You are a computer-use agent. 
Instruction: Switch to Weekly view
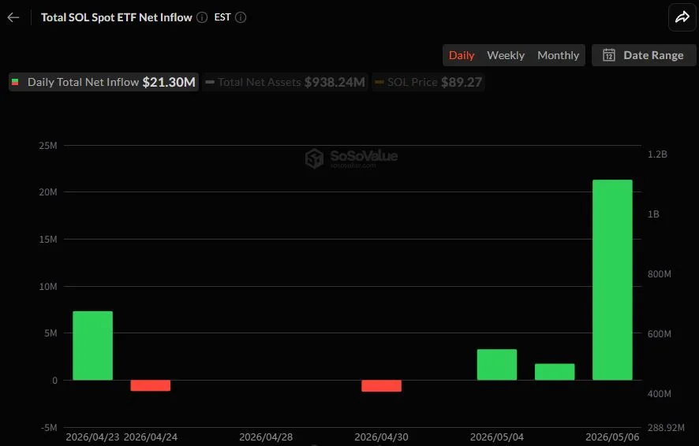click(x=506, y=55)
